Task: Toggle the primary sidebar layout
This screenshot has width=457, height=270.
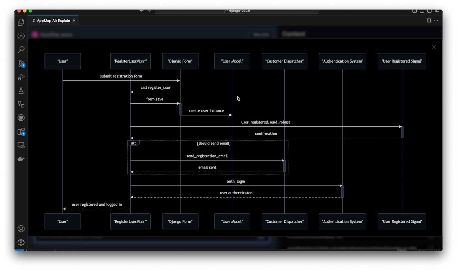Action: (x=414, y=11)
